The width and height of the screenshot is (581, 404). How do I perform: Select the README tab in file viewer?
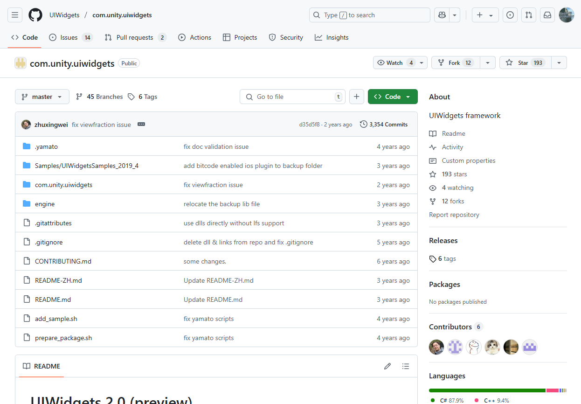pyautogui.click(x=41, y=366)
